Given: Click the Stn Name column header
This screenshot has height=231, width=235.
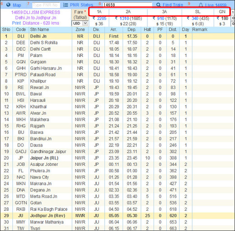Looking at the screenshot, I should click(39, 29).
